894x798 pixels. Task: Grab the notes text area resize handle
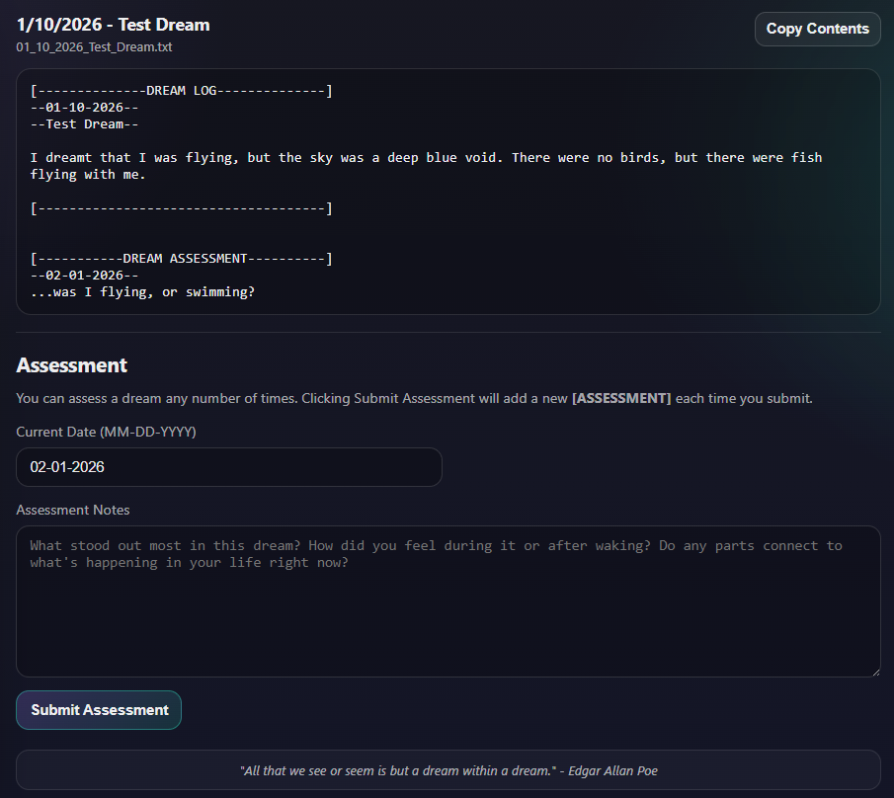pyautogui.click(x=873, y=671)
